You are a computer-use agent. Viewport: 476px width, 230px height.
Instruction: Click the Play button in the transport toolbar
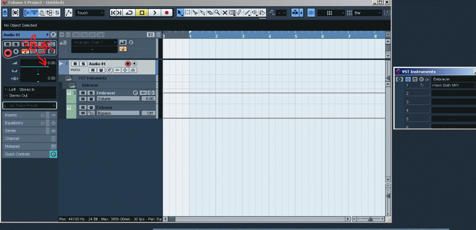pos(154,13)
